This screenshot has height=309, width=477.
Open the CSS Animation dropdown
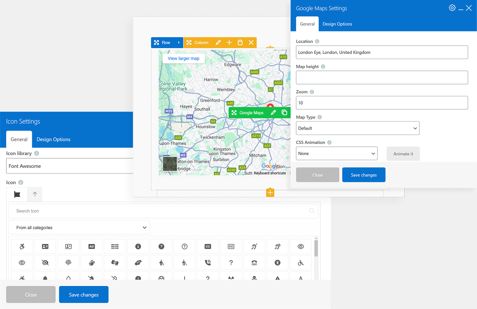point(337,154)
